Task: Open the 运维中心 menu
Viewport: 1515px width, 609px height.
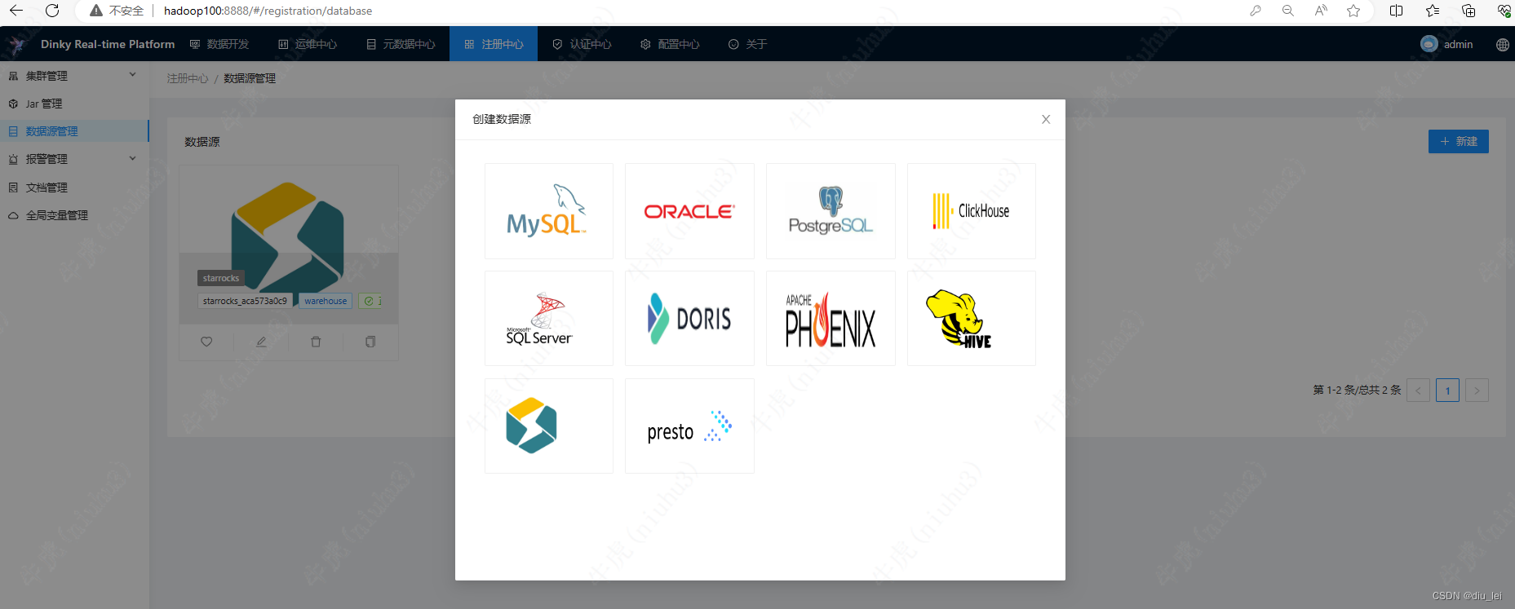Action: [x=308, y=44]
